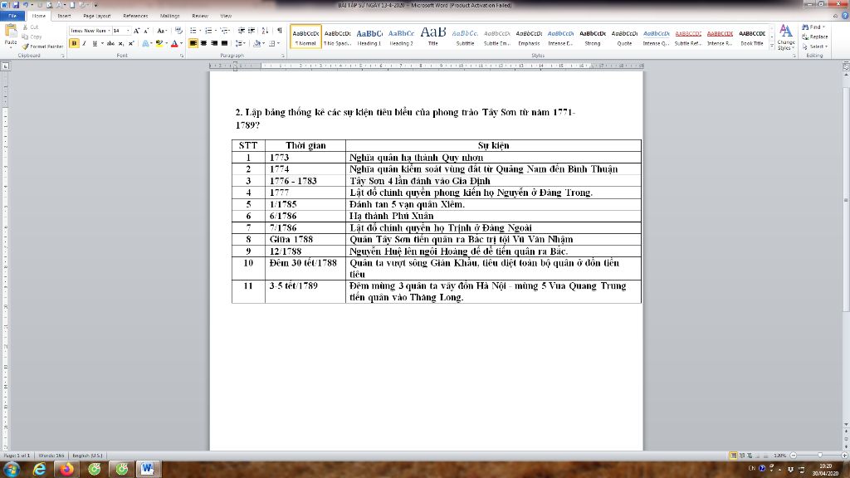
Task: Open Internet Explorer from the taskbar
Action: (39, 470)
